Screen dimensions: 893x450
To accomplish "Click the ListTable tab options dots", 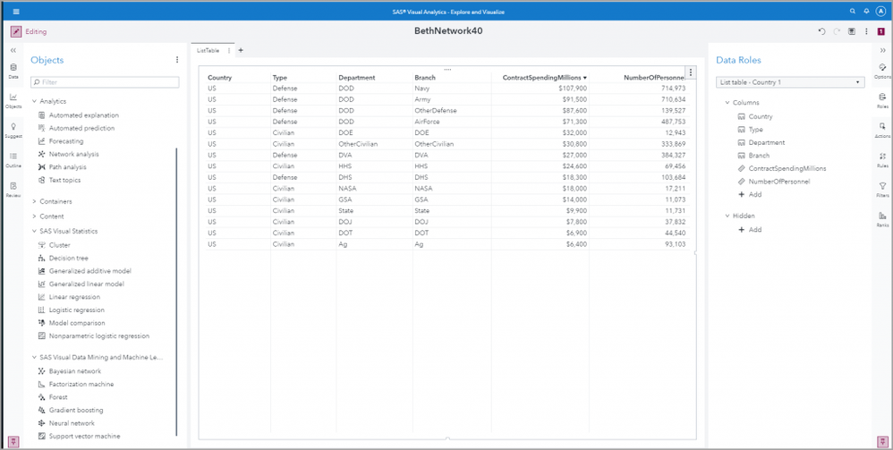I will tap(229, 51).
